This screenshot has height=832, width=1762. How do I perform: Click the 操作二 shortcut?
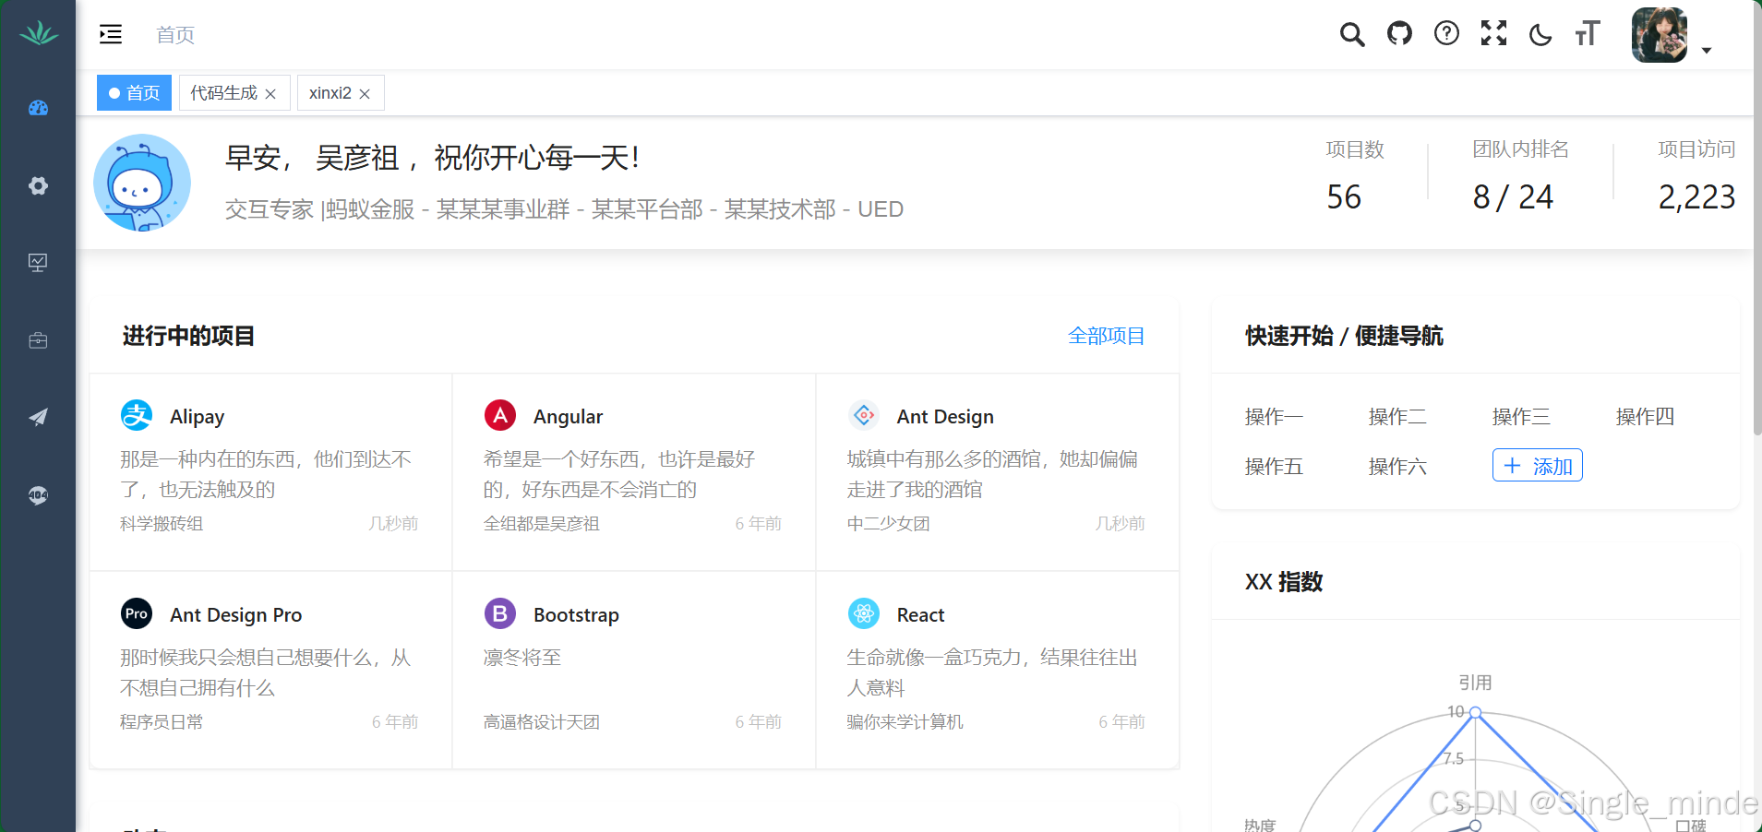1397,417
